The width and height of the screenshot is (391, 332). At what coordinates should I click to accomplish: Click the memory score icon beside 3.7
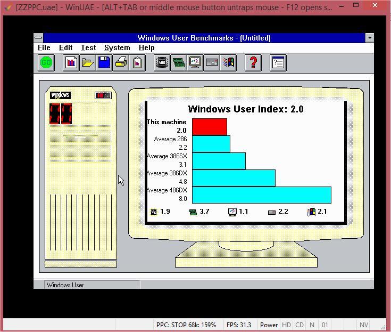(193, 212)
